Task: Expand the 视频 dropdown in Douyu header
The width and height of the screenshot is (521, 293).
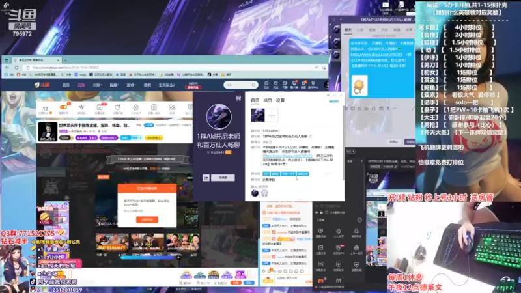Action: tap(114, 85)
